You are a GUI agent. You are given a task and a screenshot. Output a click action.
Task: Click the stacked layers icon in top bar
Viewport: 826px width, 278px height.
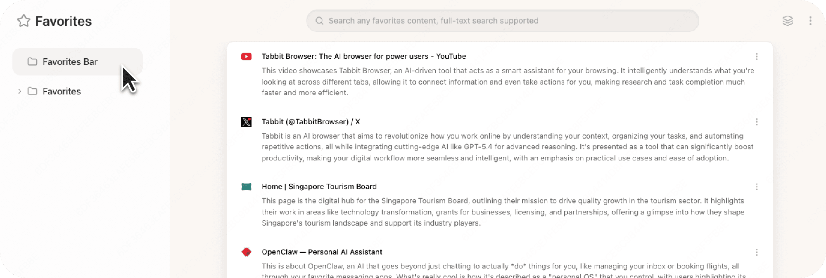coord(788,21)
